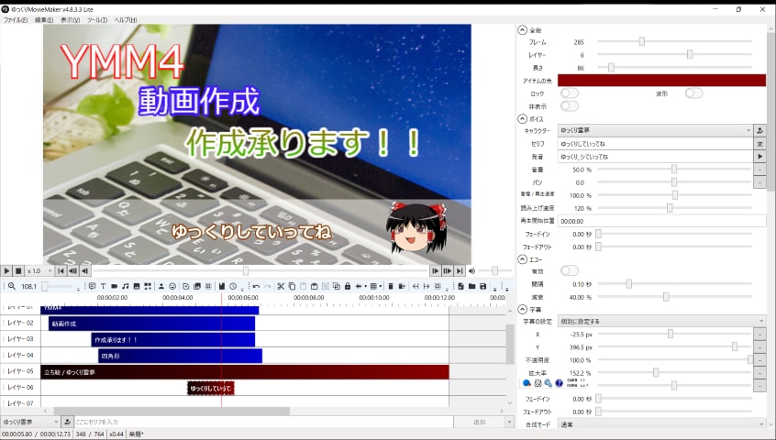The width and height of the screenshot is (776, 440).
Task: Delete the selected item with the trash icon
Action: point(391,286)
